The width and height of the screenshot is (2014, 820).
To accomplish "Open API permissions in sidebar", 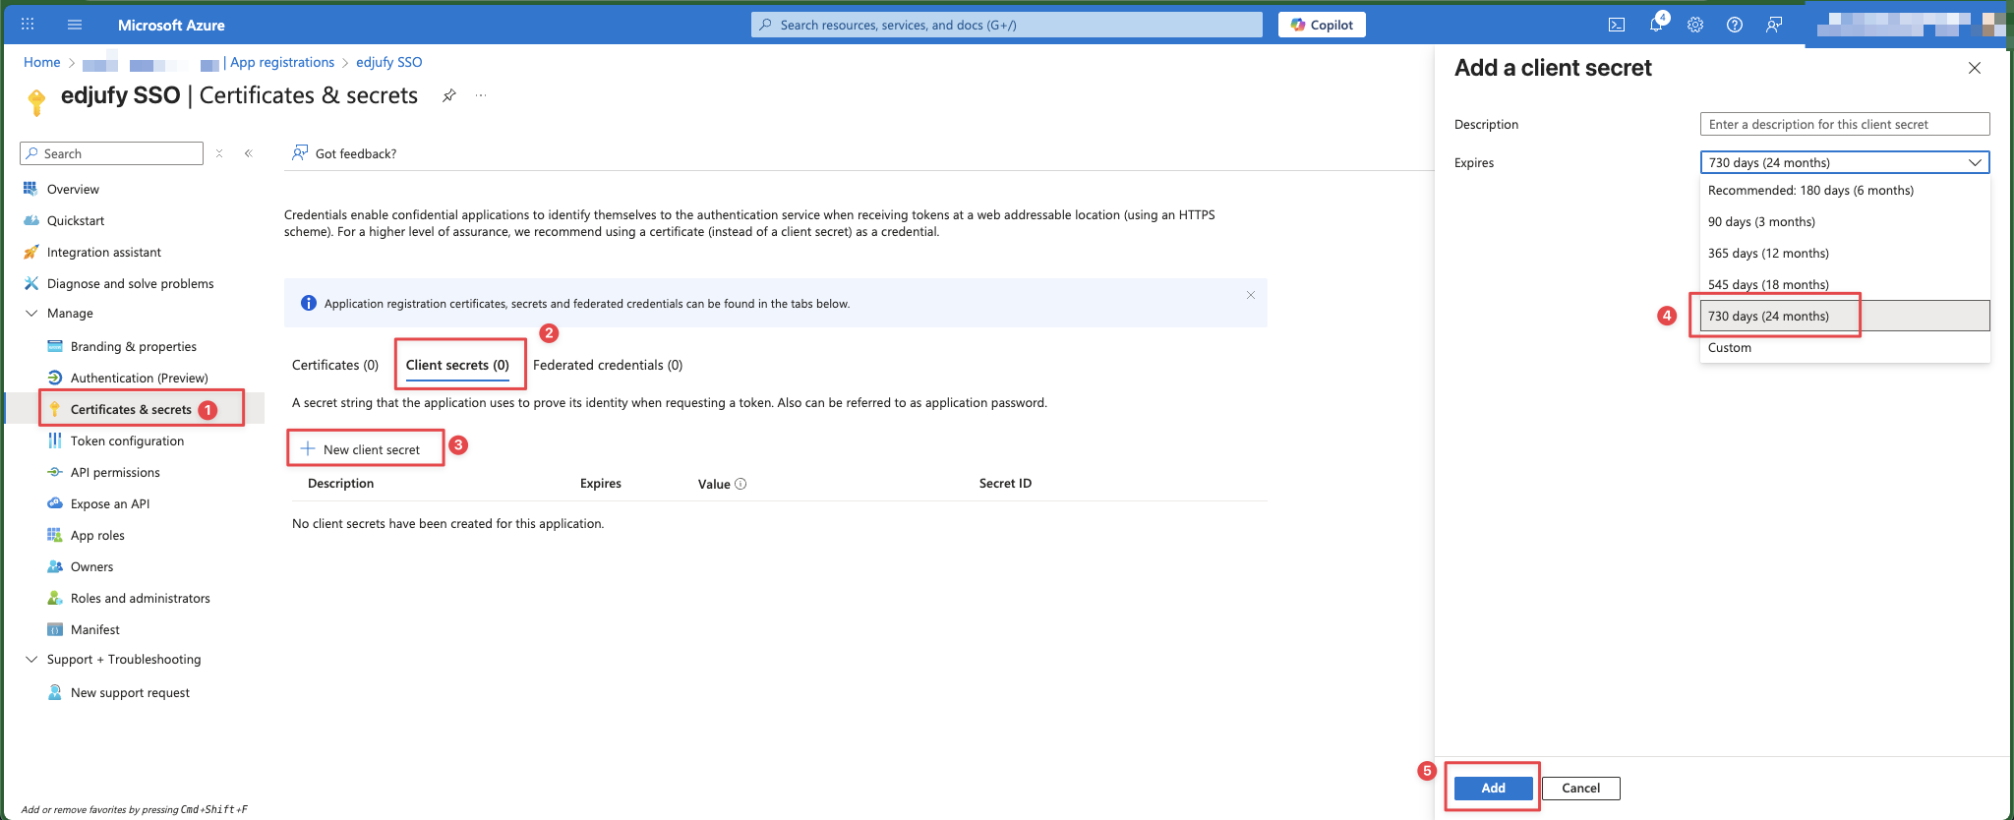I will coord(115,472).
